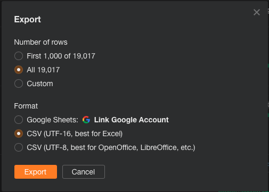
Task: Click the orange Export button
Action: pyautogui.click(x=36, y=172)
